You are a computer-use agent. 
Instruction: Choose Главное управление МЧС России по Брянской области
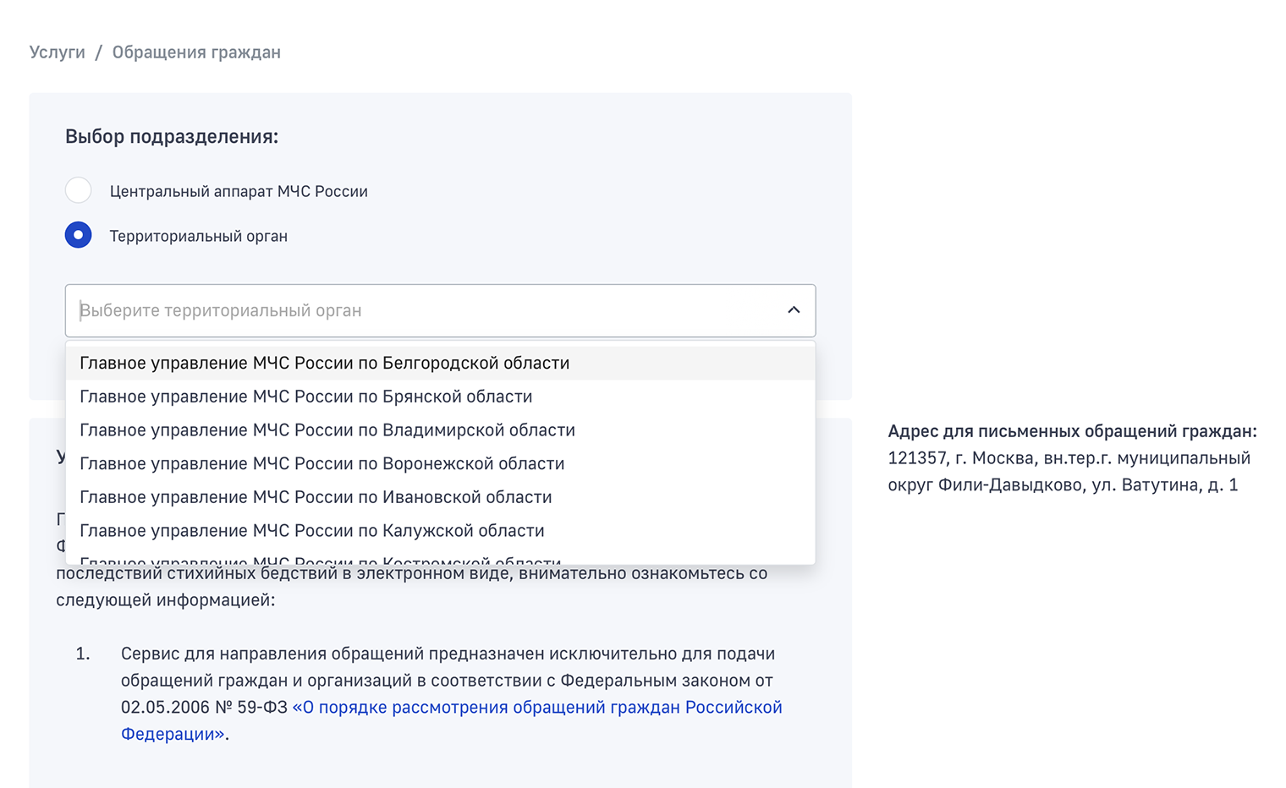[x=440, y=397]
